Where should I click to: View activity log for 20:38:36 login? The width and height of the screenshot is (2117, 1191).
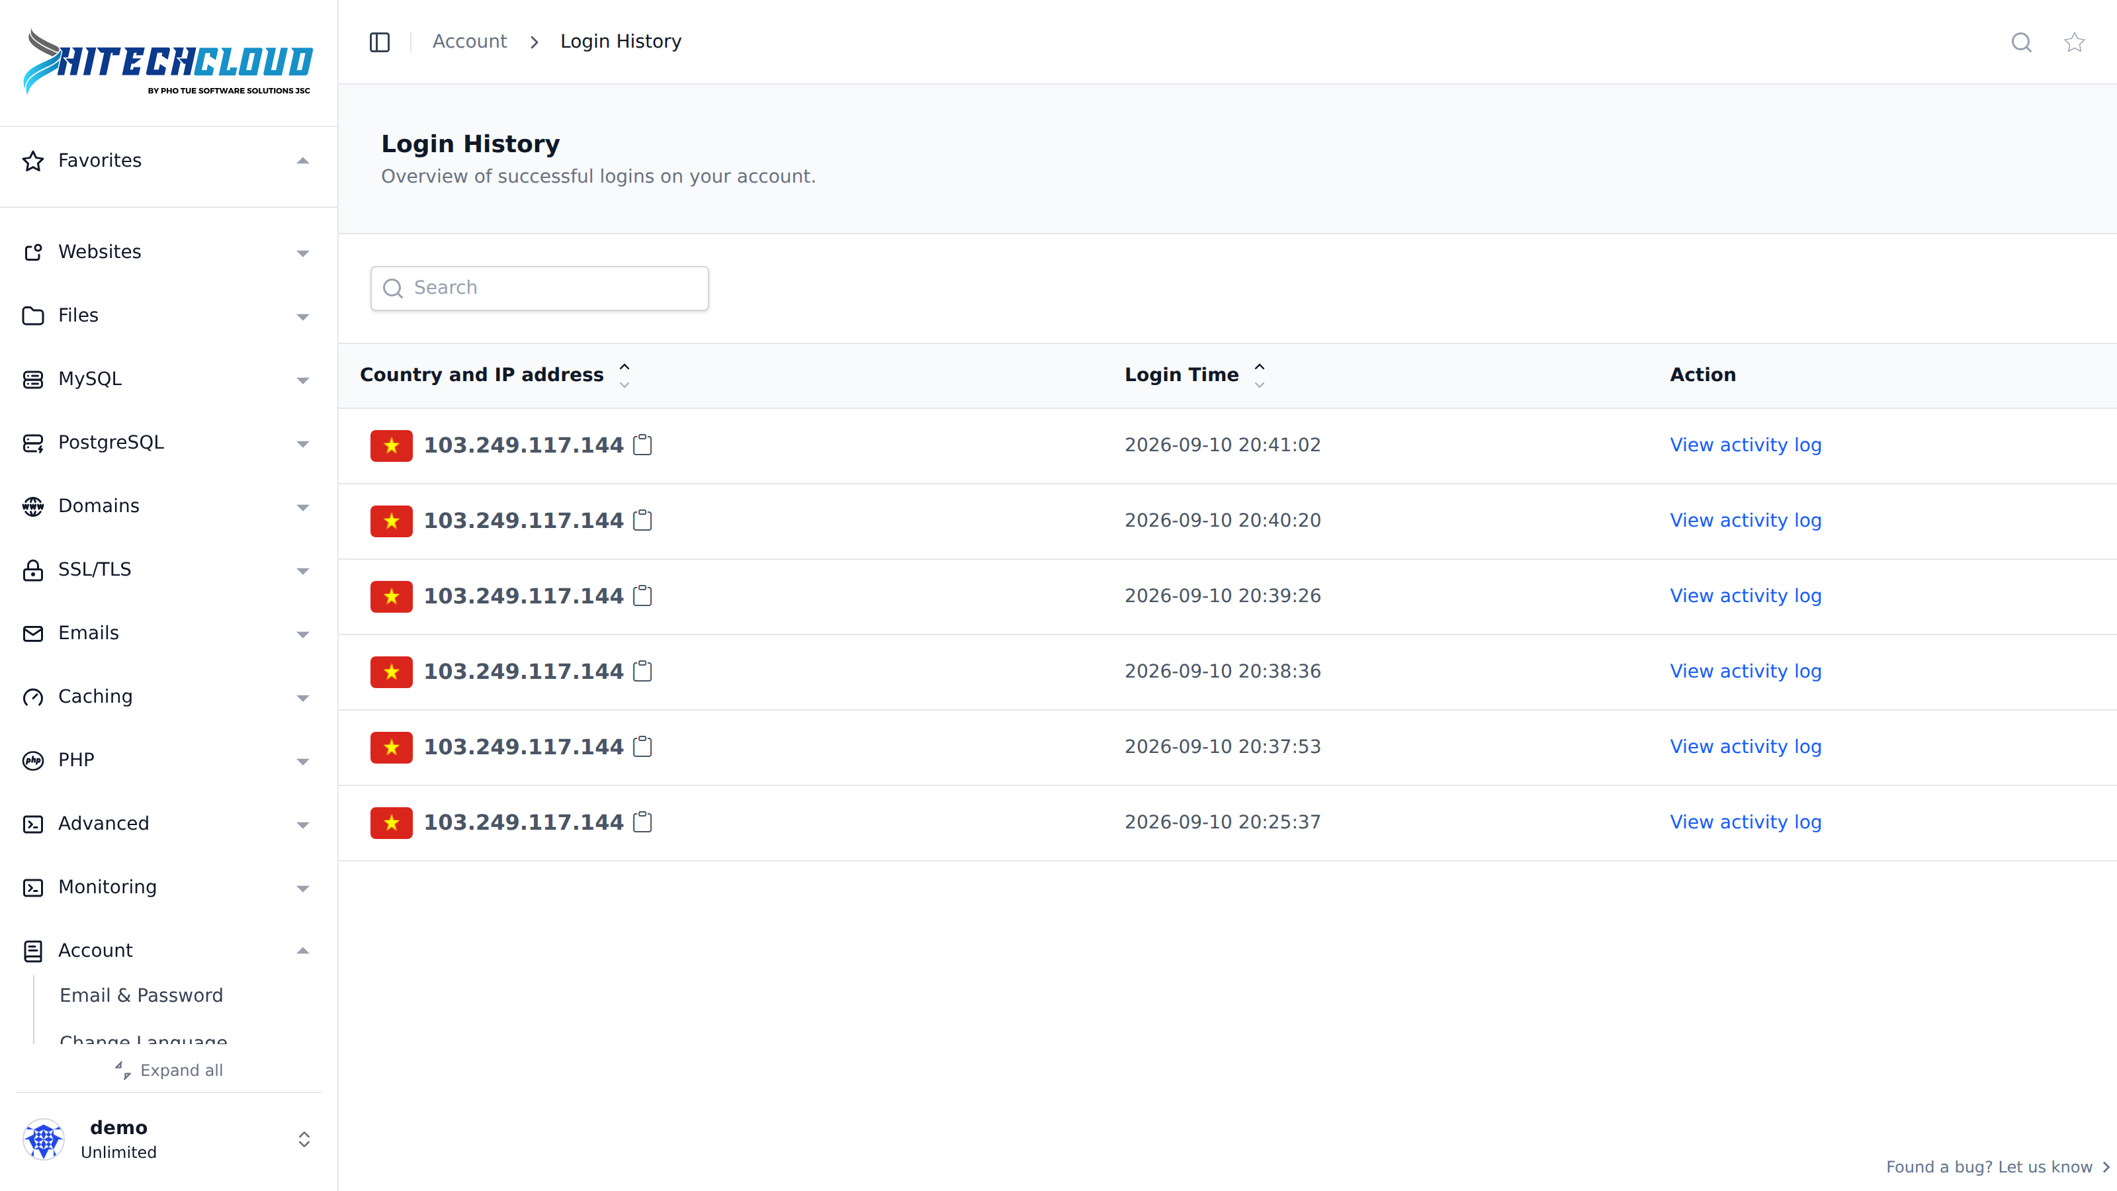pos(1746,672)
